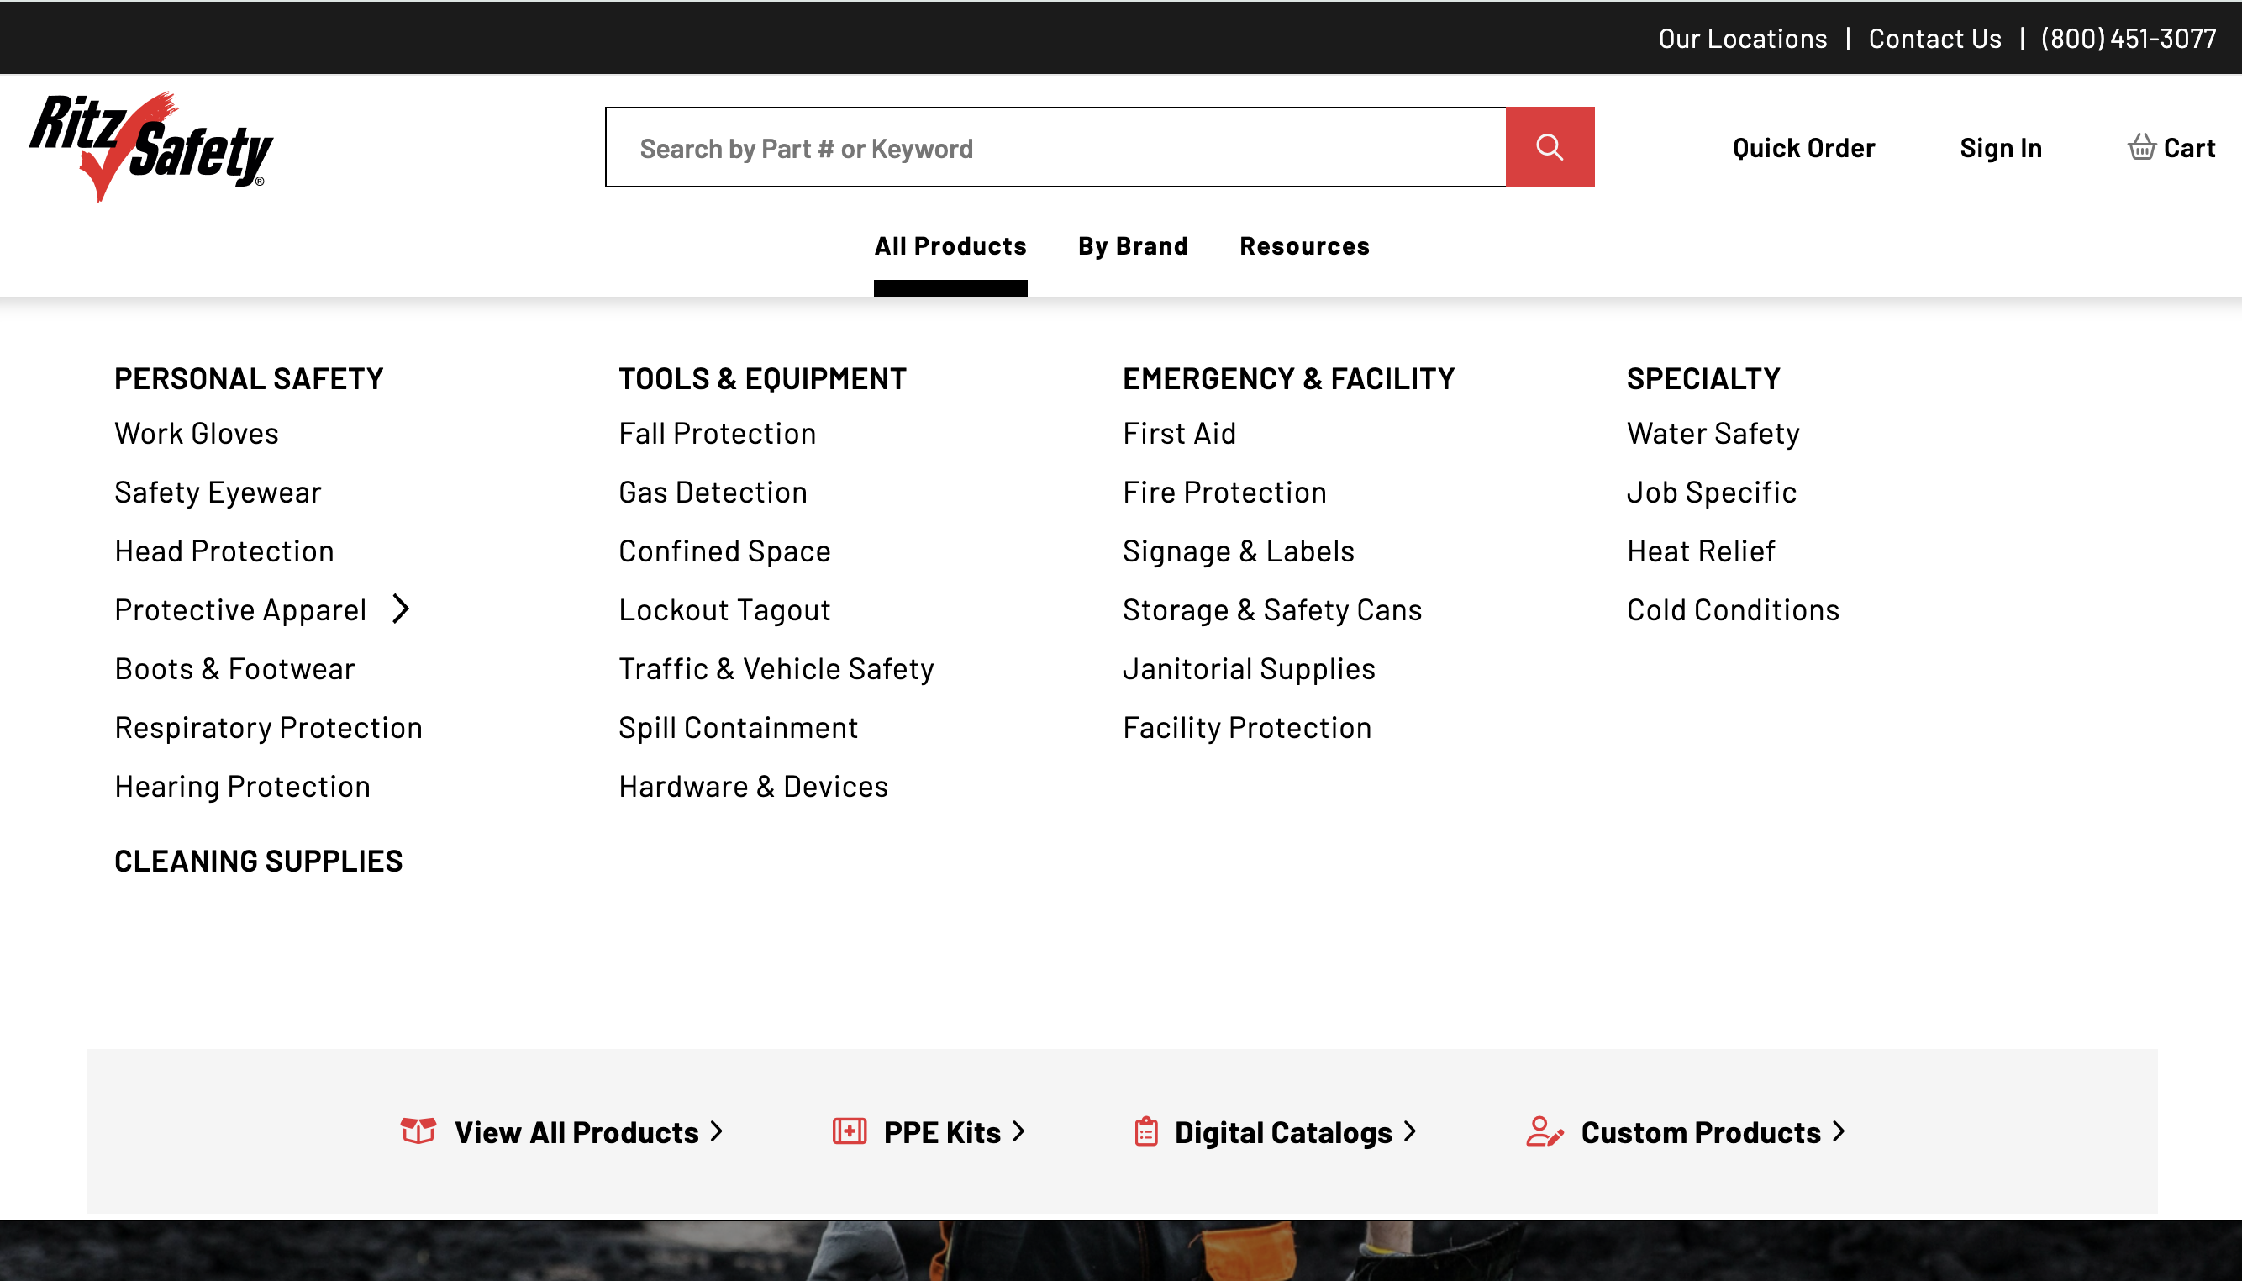This screenshot has height=1281, width=2242.
Task: Click the search by part or keyword field
Action: 1055,148
